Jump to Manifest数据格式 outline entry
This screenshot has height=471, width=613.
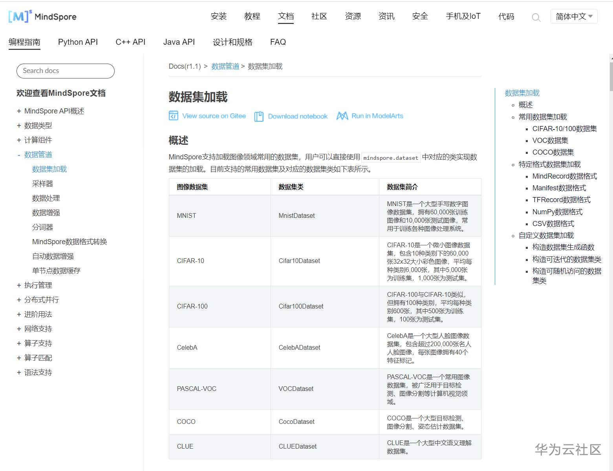pos(559,188)
